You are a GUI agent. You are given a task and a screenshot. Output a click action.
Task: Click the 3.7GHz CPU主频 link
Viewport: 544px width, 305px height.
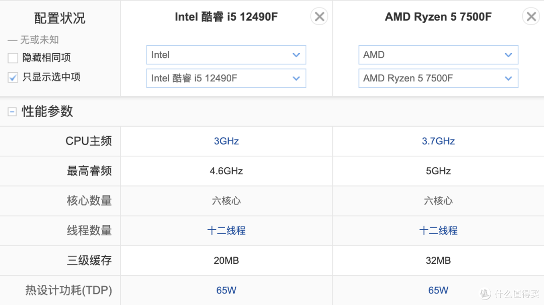coord(438,141)
